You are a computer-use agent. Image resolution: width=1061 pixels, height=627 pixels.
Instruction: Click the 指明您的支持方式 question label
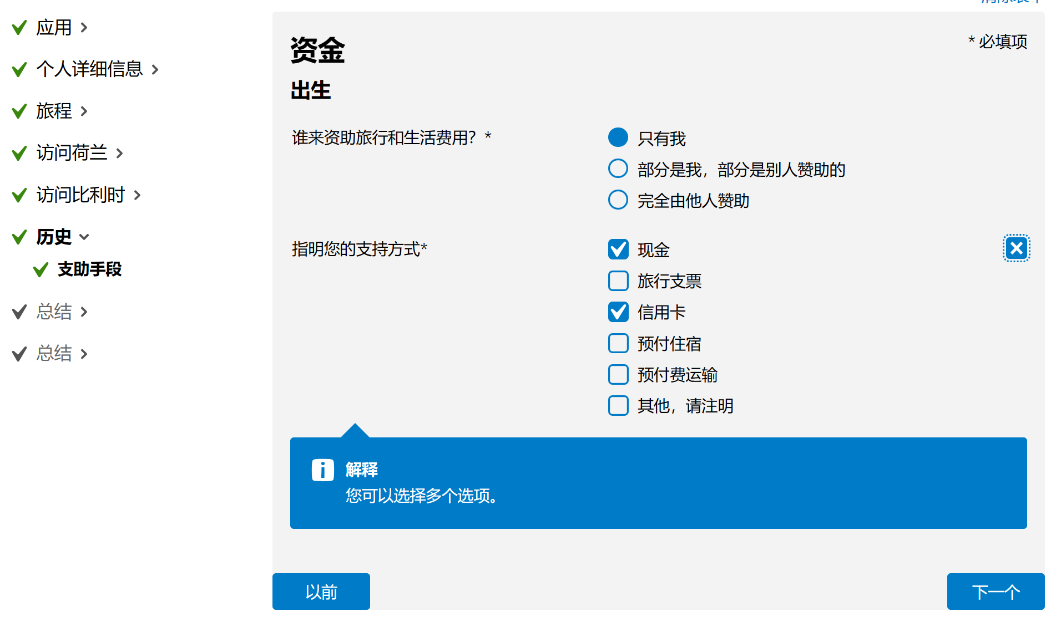pyautogui.click(x=360, y=249)
